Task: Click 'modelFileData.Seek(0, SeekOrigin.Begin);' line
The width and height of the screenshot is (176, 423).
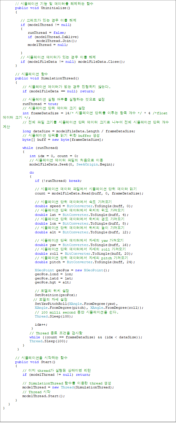Action: coord(72,164)
